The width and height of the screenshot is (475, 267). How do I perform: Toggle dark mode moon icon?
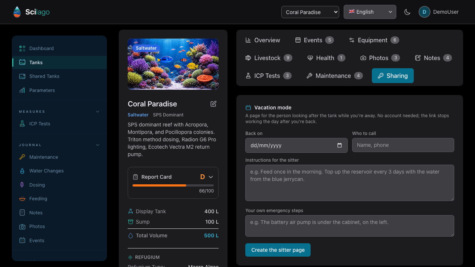(407, 12)
